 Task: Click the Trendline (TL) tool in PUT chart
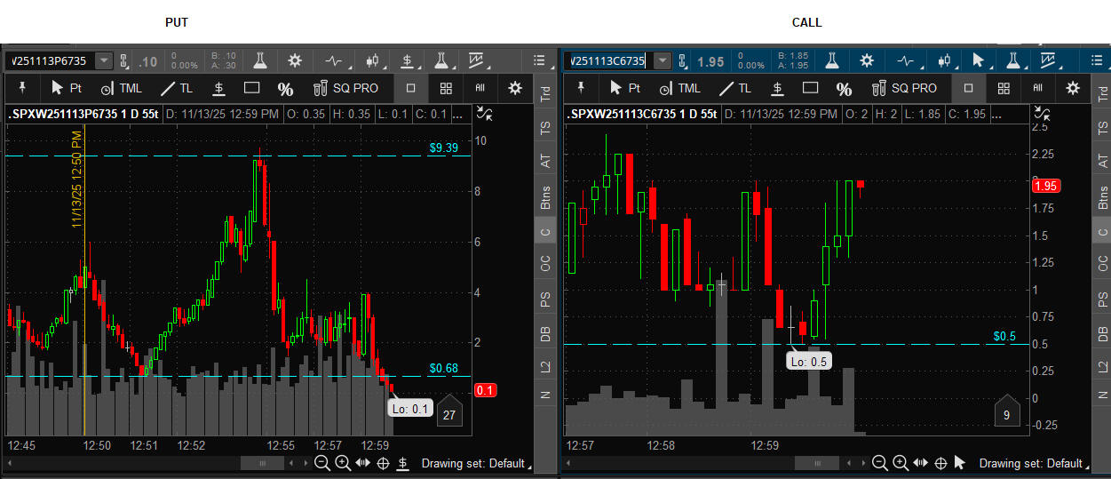coord(176,89)
